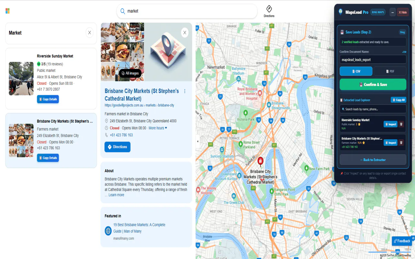The width and height of the screenshot is (415, 259).
Task: Click Copy All leads
Action: click(x=398, y=100)
